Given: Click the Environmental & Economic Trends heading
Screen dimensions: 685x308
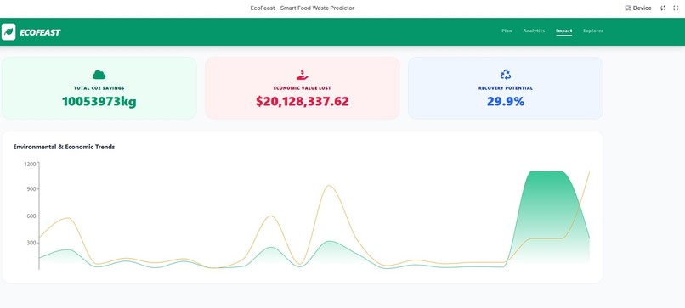Looking at the screenshot, I should [x=64, y=147].
